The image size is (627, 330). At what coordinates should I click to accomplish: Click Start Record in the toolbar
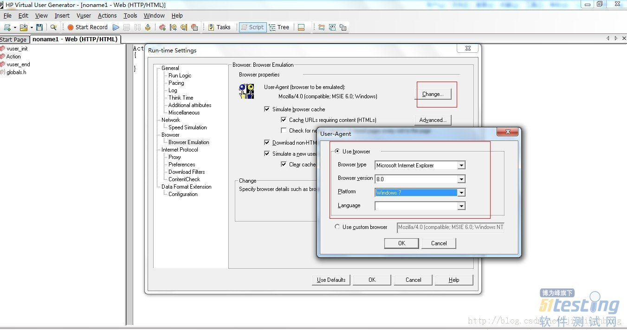(x=87, y=27)
